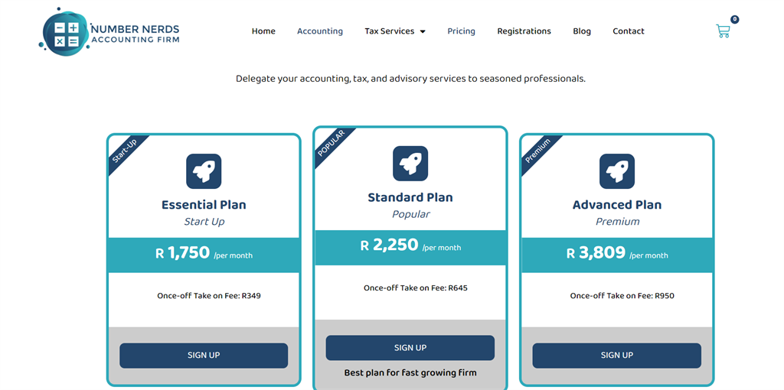Click the Standard Plan rocket icon

[x=410, y=164]
